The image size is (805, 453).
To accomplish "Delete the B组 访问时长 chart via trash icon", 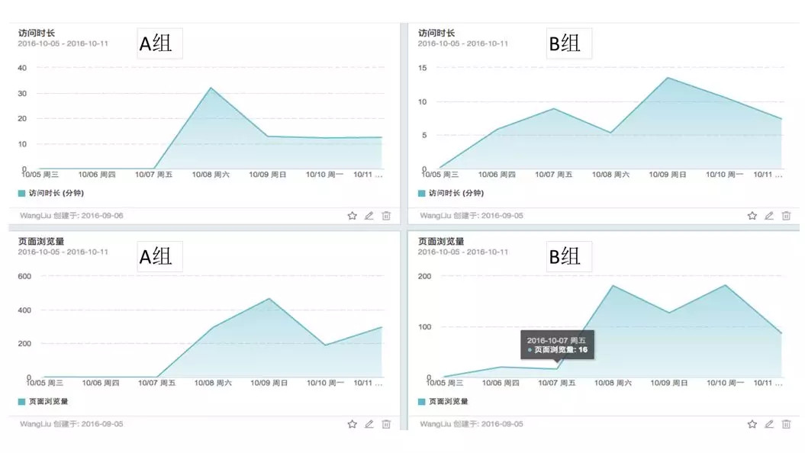I will click(786, 215).
